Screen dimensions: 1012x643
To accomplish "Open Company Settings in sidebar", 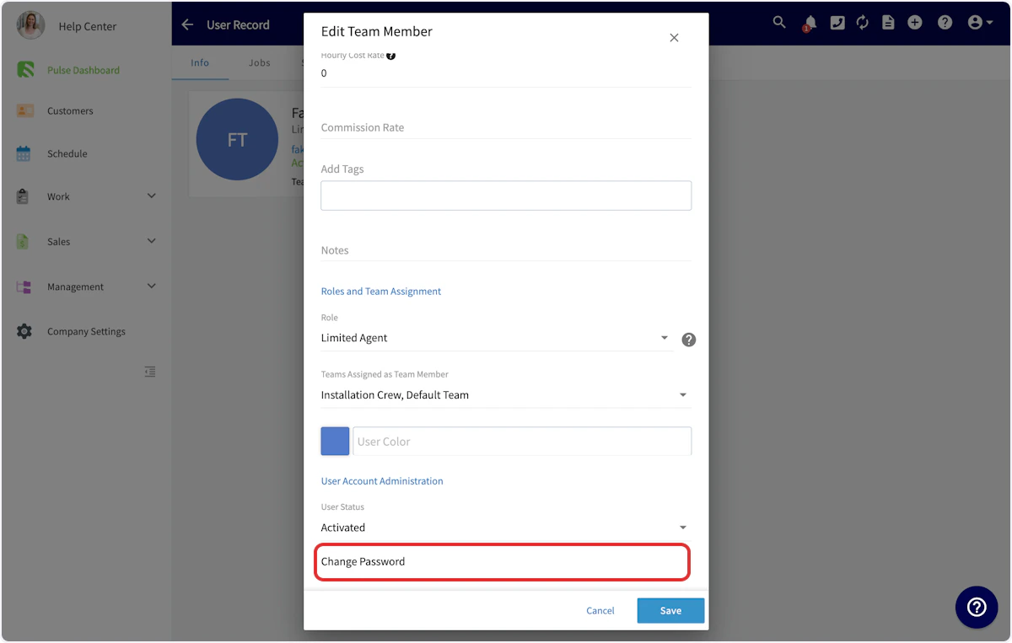I will pyautogui.click(x=86, y=331).
